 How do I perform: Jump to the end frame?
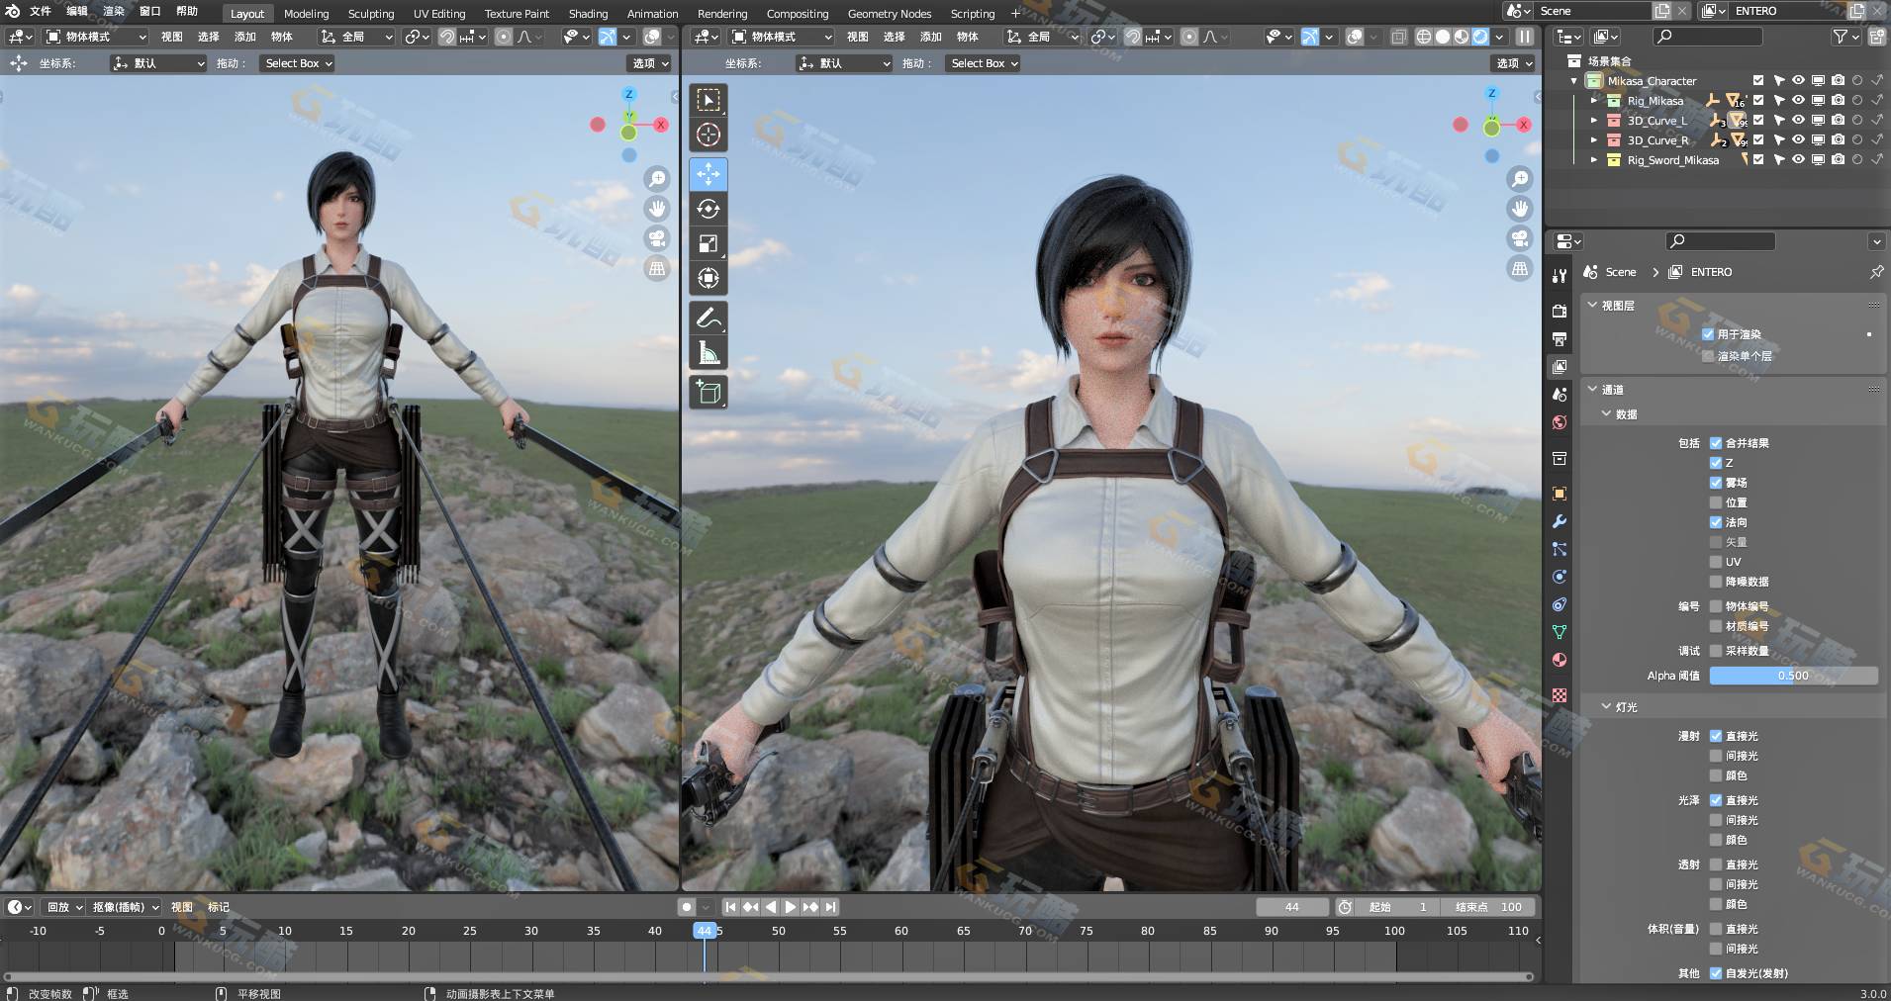pos(830,907)
